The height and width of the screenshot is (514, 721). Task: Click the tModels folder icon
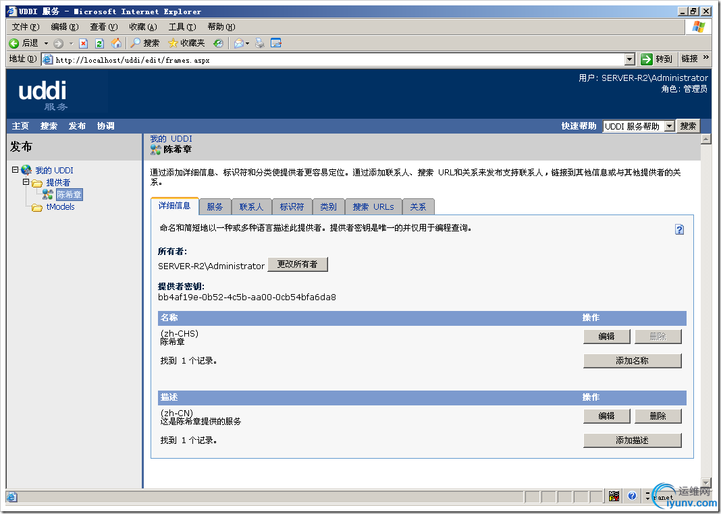(36, 207)
